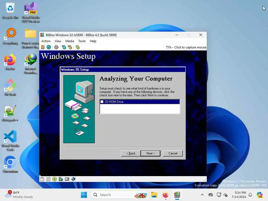268x201 pixels.
Task: Go Back in Windows 95 Setup
Action: [131, 153]
